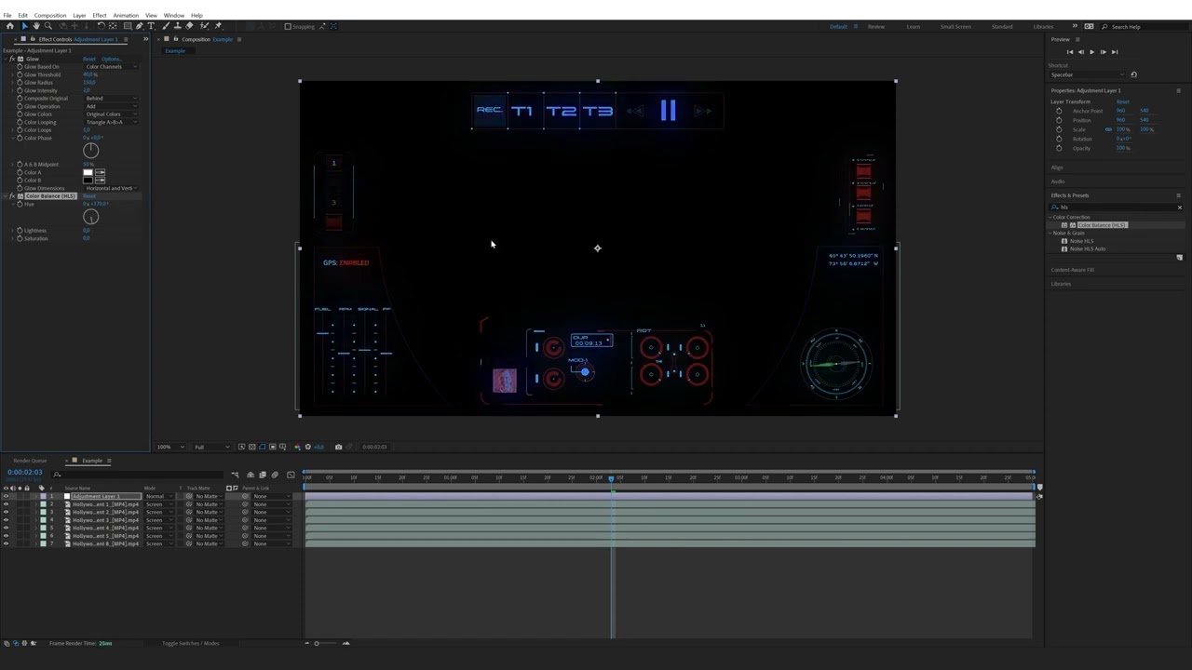Select the Rectangle shape tool

pyautogui.click(x=128, y=26)
